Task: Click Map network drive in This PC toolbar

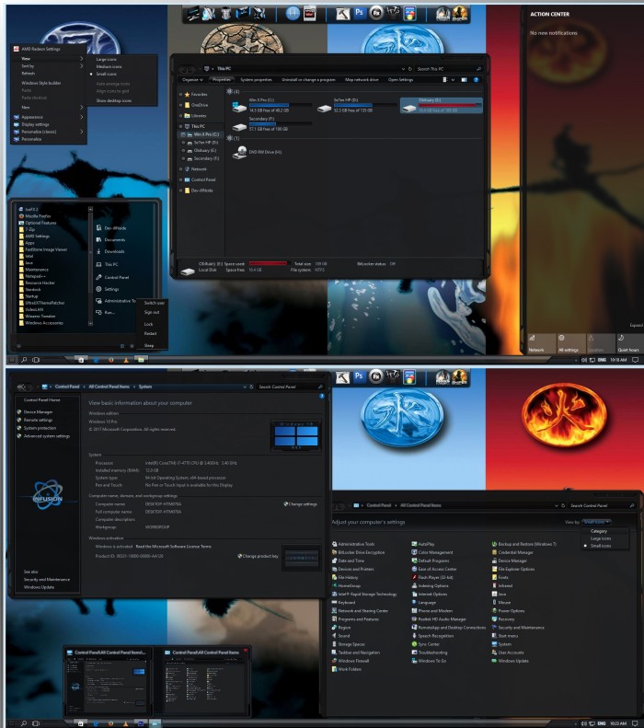Action: [x=362, y=80]
